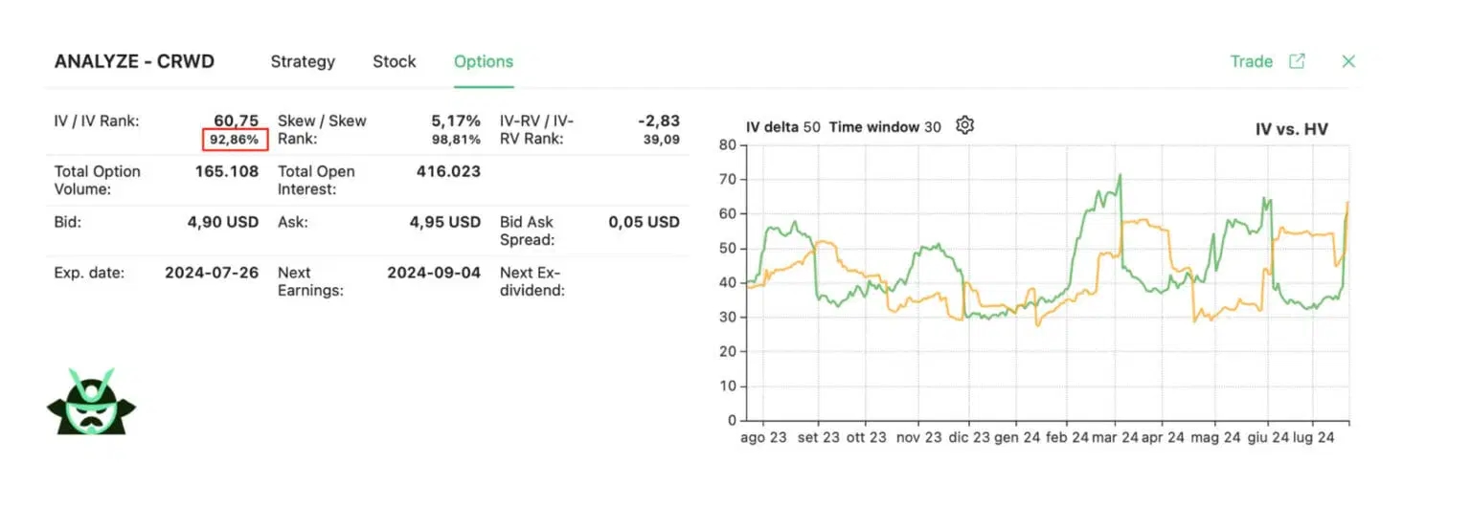This screenshot has height=507, width=1471.
Task: Switch to the Stock tab
Action: [x=395, y=61]
